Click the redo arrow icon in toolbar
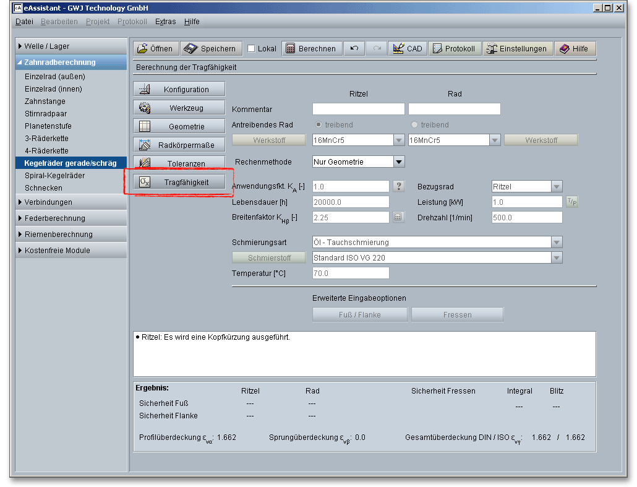This screenshot has height=487, width=637. [376, 49]
